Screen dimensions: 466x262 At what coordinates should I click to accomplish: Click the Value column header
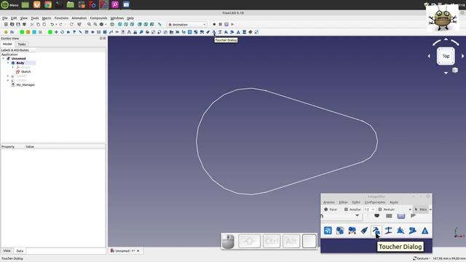(30, 147)
